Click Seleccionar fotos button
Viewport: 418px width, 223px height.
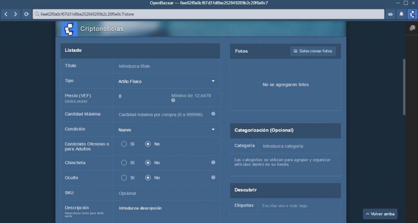tap(313, 51)
